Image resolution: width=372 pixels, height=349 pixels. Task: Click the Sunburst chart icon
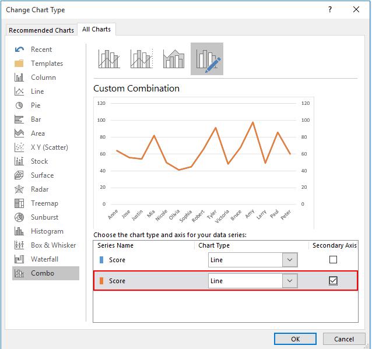point(19,217)
